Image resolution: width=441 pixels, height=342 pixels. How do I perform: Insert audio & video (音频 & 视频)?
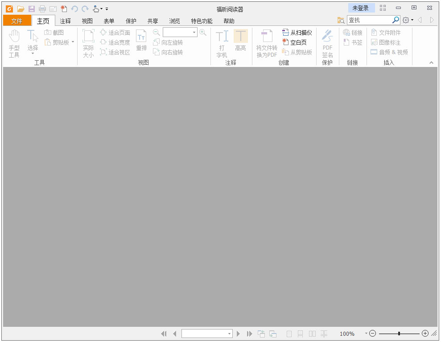389,51
